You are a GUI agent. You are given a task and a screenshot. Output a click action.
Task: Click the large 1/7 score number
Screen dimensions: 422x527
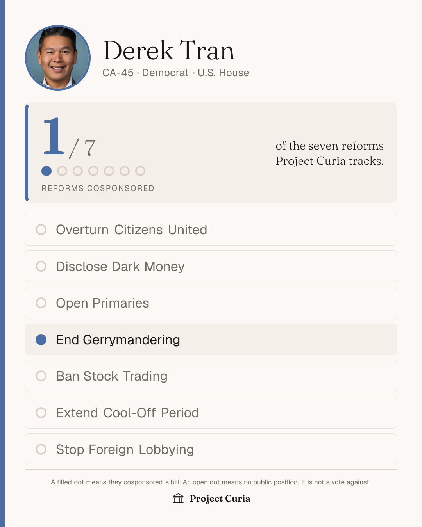click(69, 137)
